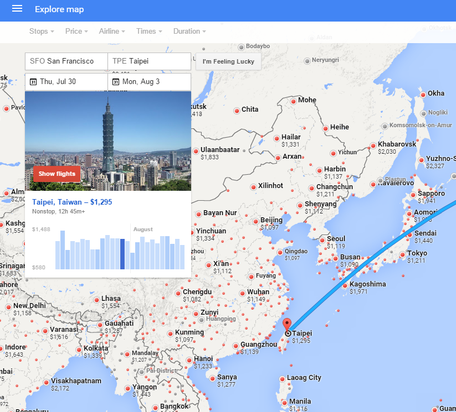Viewport: 456px width, 412px height.
Task: Open the Thu, Jul 30 departure date field
Action: [66, 82]
